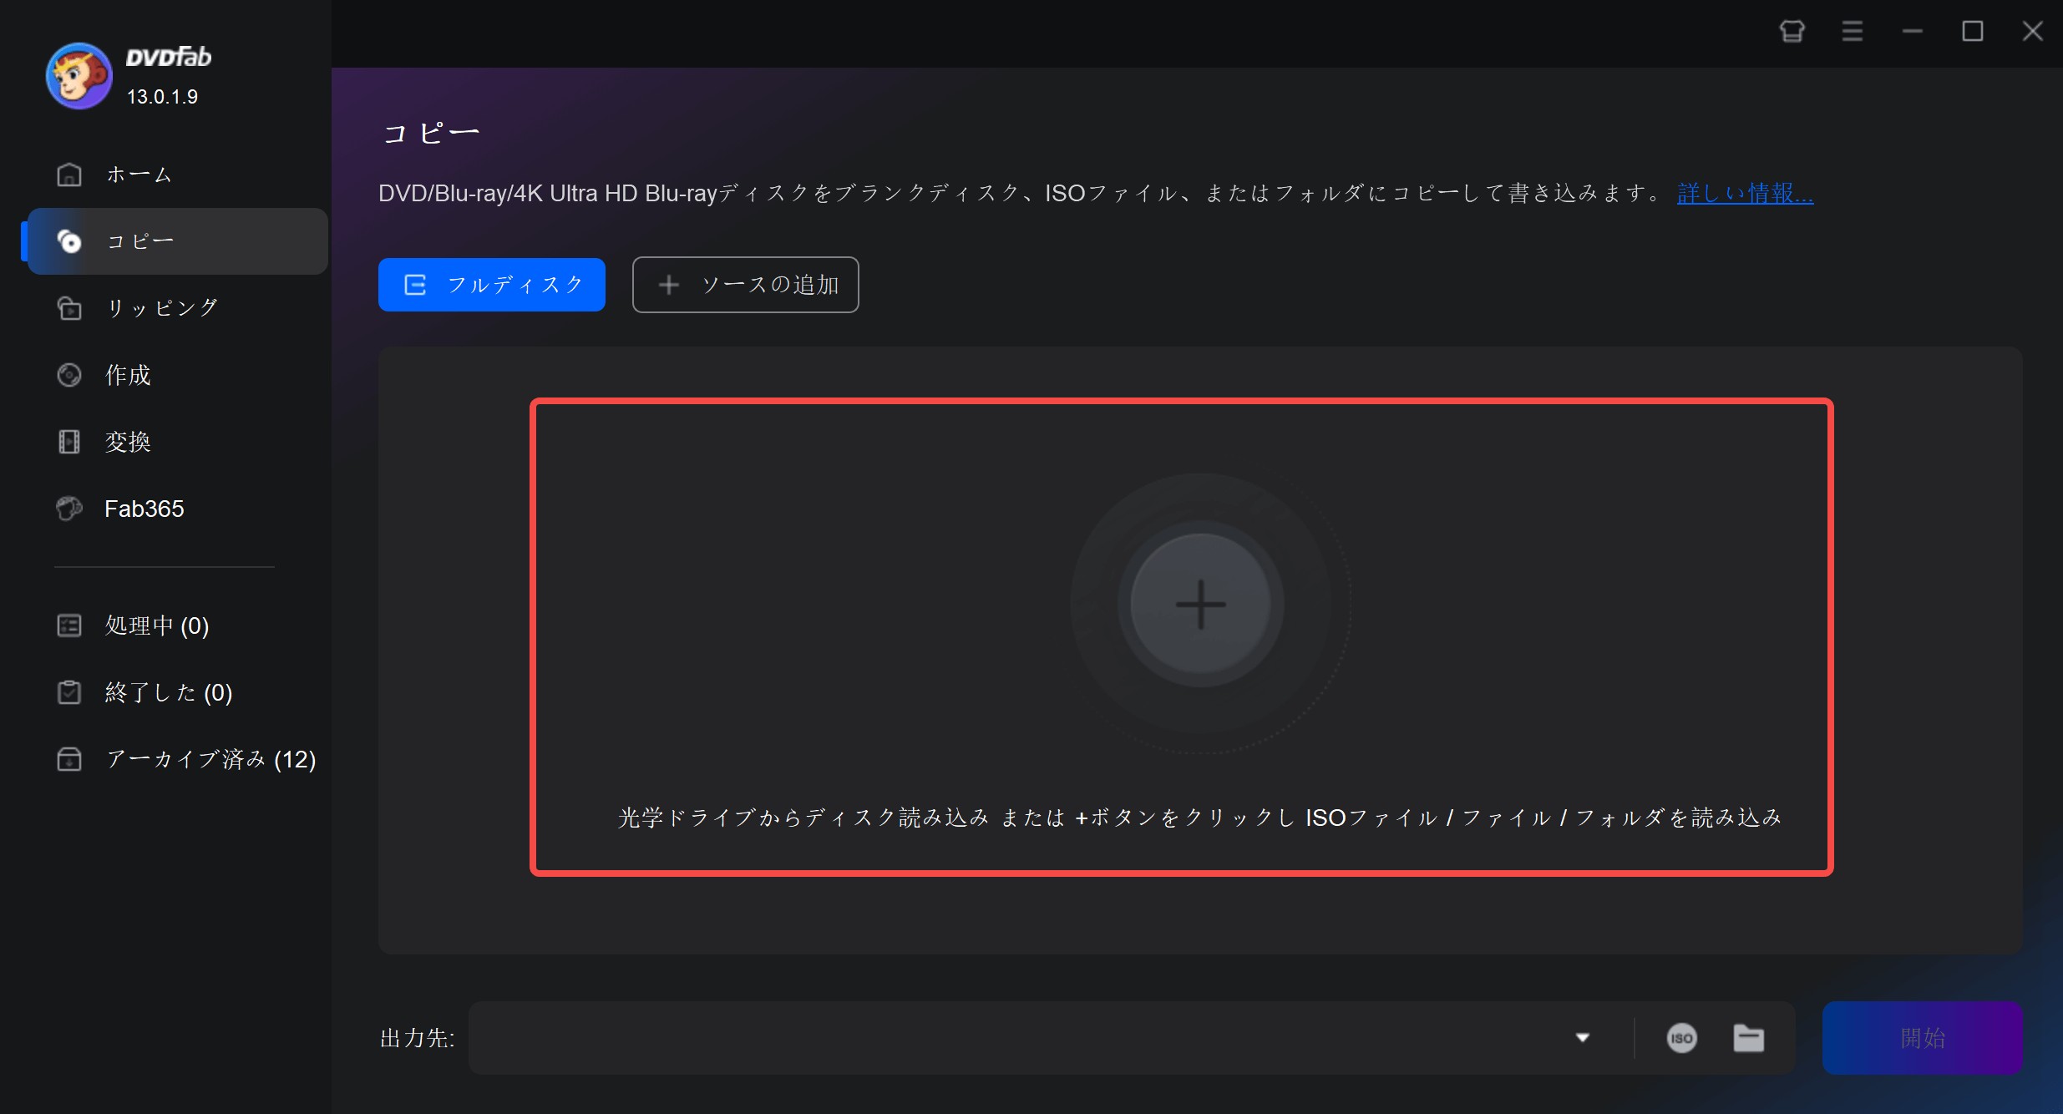Screen dimensions: 2063x1114
Task: Open the 詳しい情報 link
Action: point(1744,194)
